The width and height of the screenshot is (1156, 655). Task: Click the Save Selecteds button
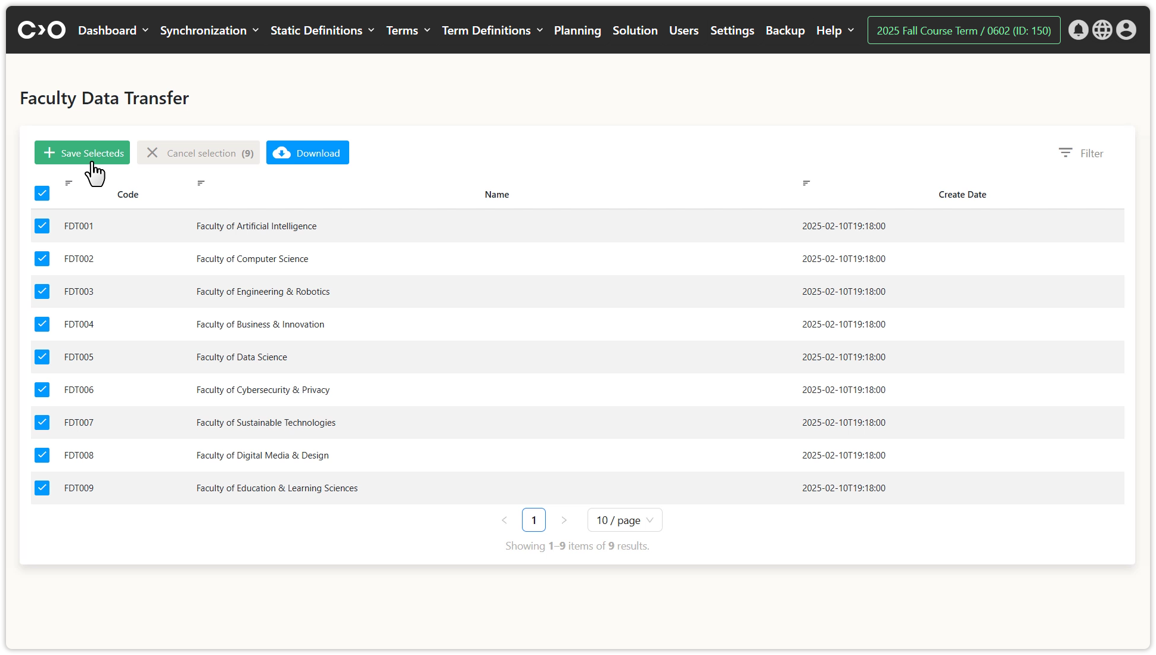[82, 153]
